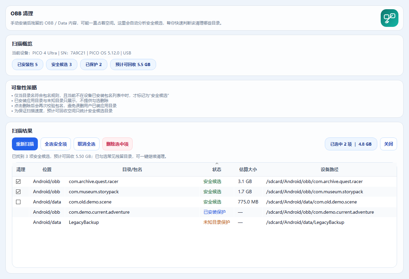
Task: Click the path /sdcard/Android/obb/com.museum.storypack
Action: 315,192
